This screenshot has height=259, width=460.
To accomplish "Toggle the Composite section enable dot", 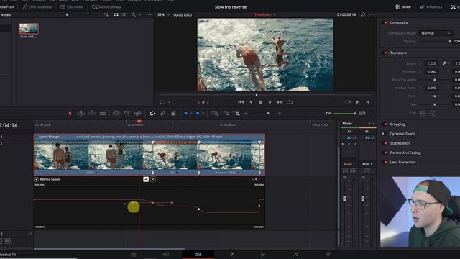I will [385, 22].
